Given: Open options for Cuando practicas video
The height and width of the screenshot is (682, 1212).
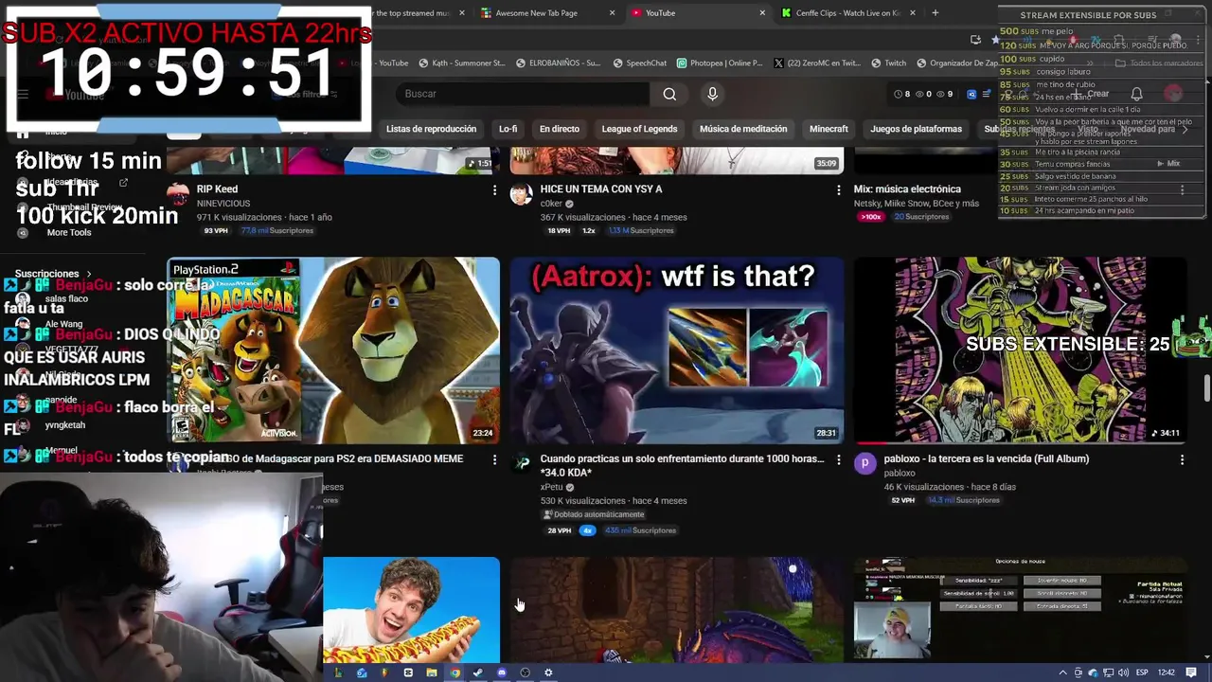Looking at the screenshot, I should [x=838, y=459].
